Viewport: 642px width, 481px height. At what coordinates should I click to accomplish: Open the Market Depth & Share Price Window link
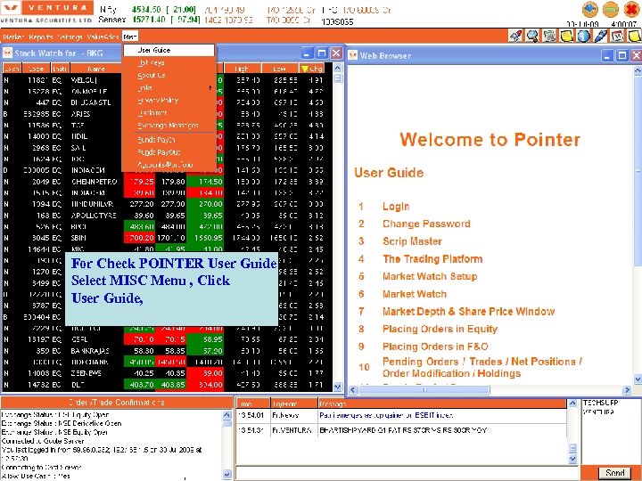coord(468,312)
